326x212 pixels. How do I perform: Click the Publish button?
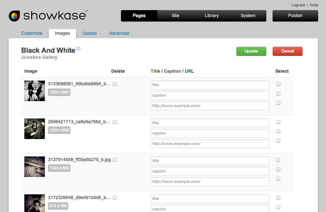295,15
